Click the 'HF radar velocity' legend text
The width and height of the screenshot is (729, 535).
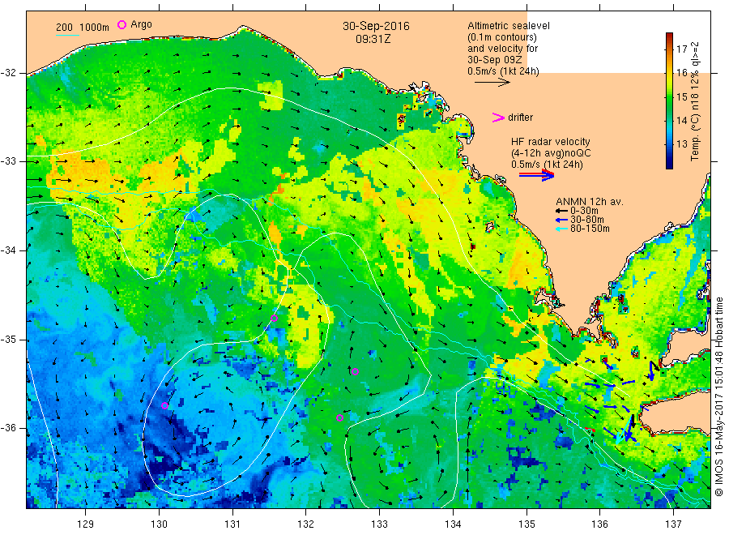[x=551, y=141]
